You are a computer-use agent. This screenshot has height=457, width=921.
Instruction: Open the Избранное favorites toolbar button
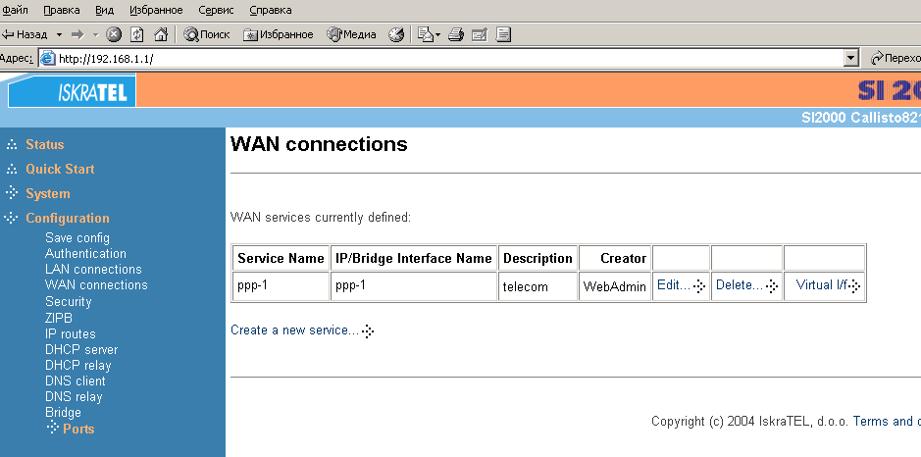[279, 34]
